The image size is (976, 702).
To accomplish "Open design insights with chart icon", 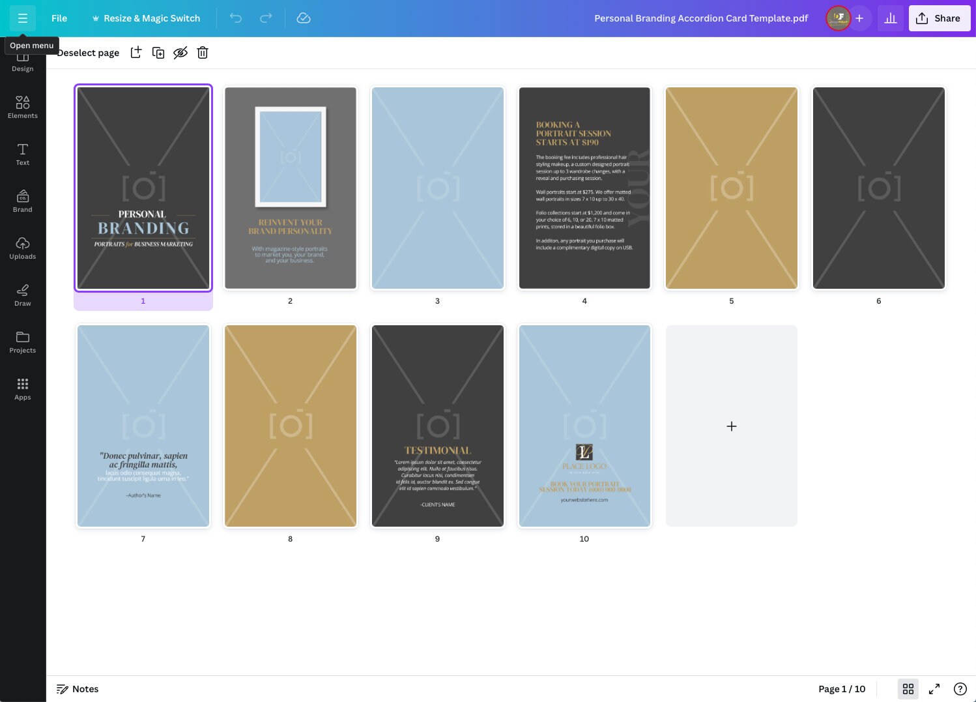I will pyautogui.click(x=890, y=18).
